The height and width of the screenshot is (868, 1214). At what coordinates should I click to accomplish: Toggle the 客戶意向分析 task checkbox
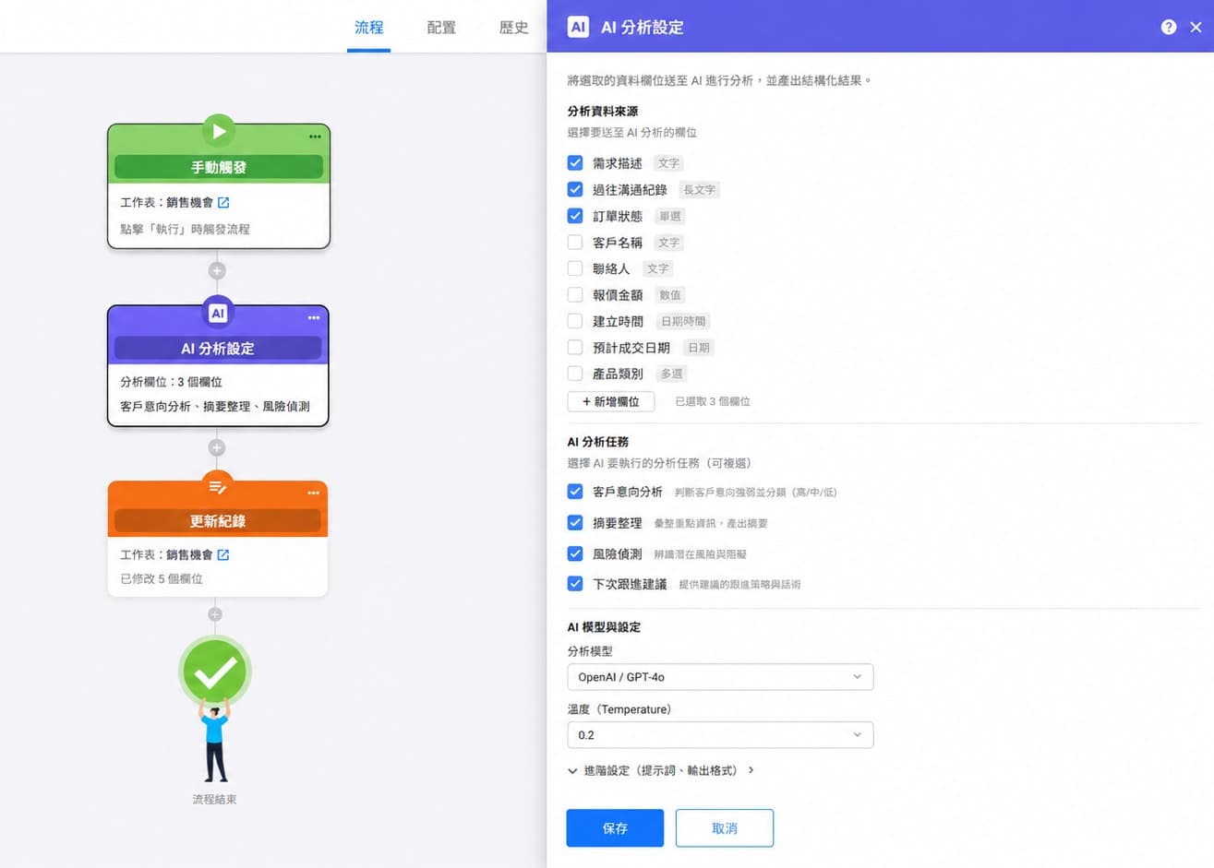(575, 492)
